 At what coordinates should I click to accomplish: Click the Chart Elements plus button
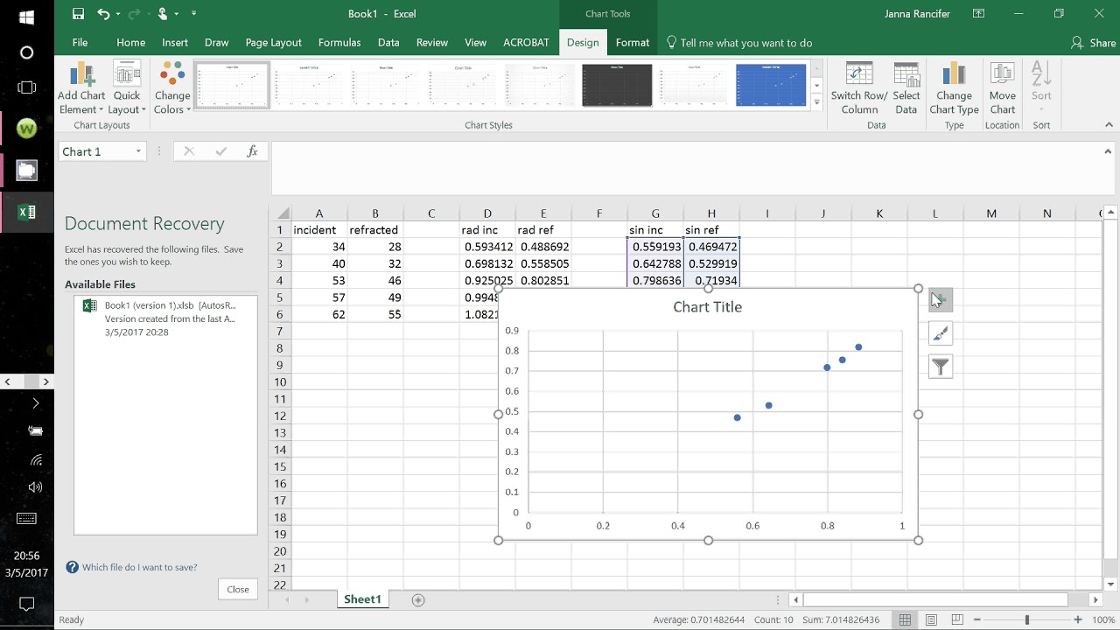click(x=941, y=300)
